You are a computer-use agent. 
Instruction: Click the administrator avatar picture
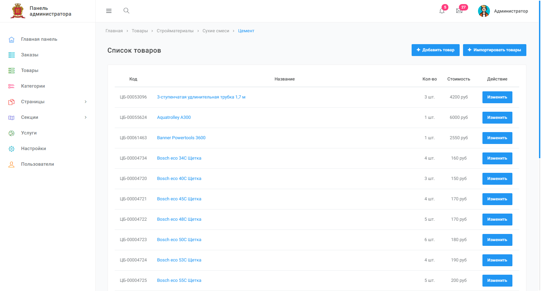[x=484, y=11]
